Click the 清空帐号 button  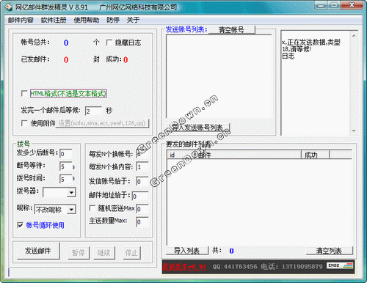tap(231, 30)
